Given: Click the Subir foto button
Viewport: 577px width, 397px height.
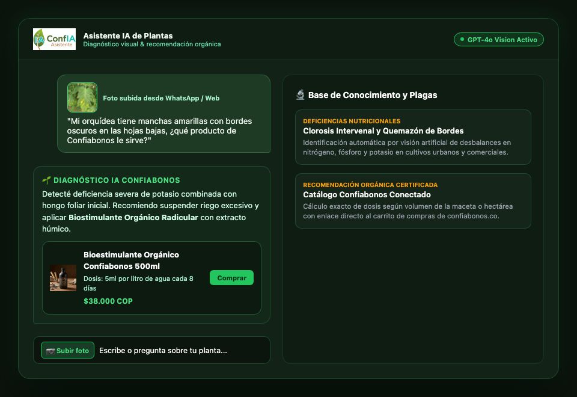Looking at the screenshot, I should tap(68, 350).
